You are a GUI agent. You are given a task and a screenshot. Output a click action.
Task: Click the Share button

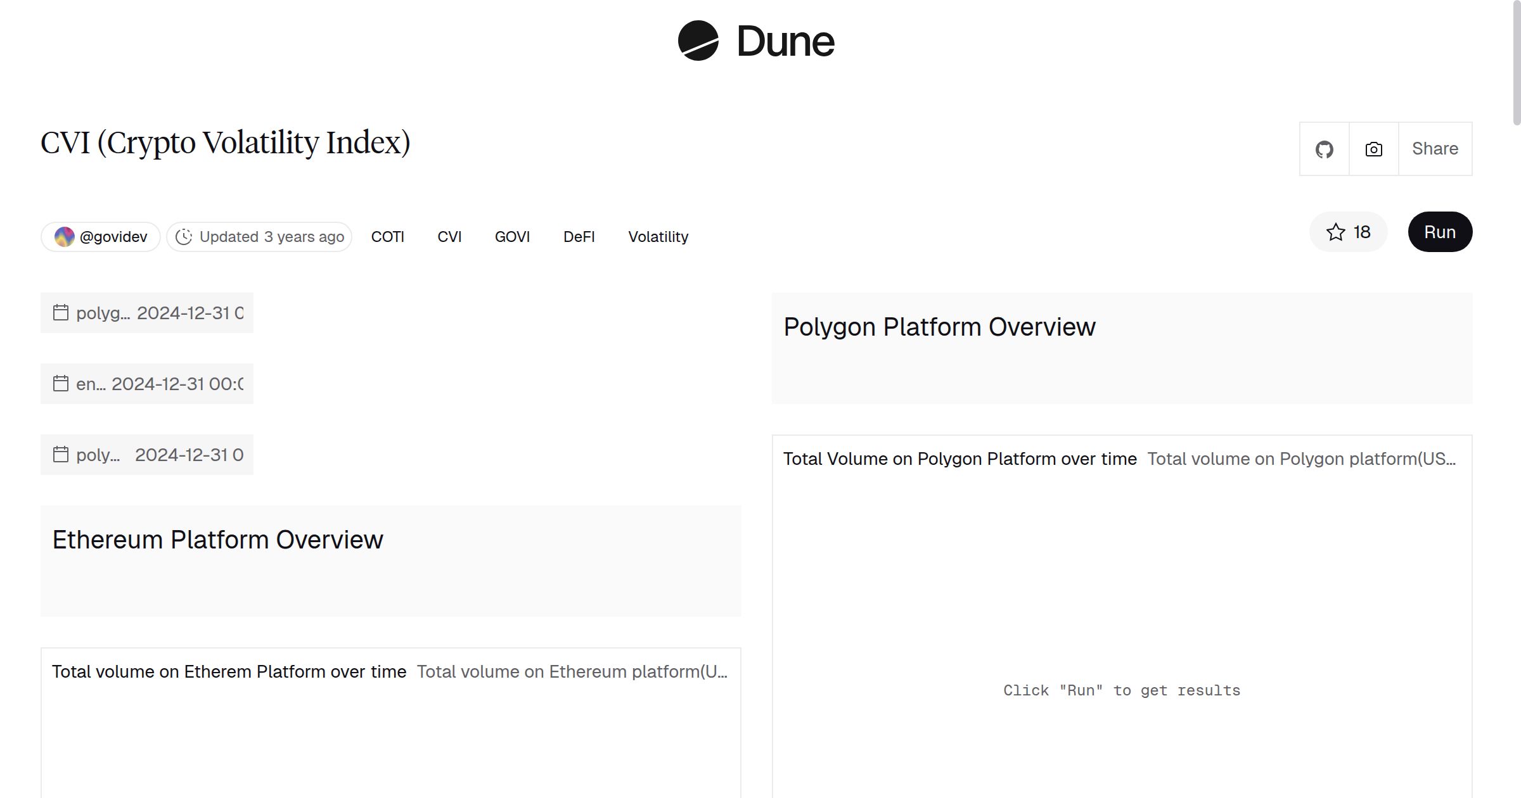(1435, 149)
